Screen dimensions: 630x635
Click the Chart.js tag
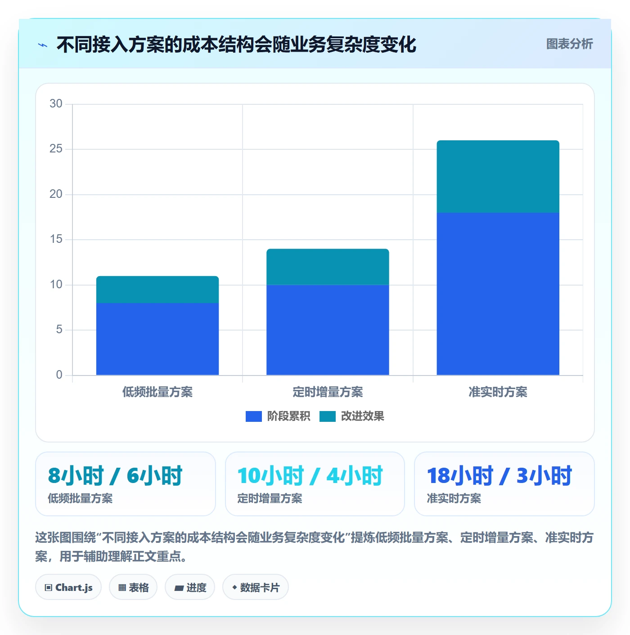(x=68, y=587)
